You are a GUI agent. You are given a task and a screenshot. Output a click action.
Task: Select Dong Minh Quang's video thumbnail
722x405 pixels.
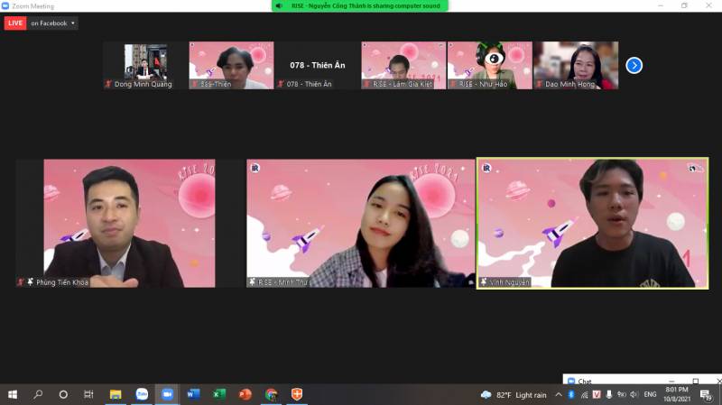pos(144,65)
